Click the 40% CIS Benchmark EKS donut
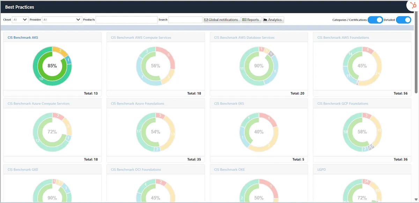Image resolution: width=419 pixels, height=203 pixels. (259, 132)
